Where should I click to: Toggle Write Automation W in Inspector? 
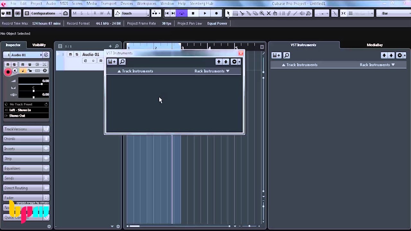[30, 64]
